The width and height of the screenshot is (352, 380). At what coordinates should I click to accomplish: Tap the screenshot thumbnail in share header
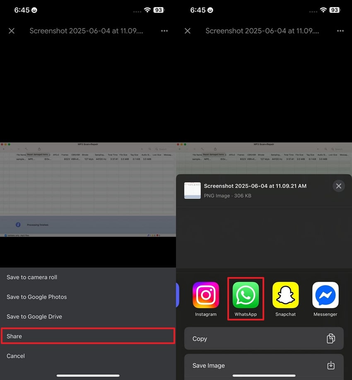pos(193,191)
